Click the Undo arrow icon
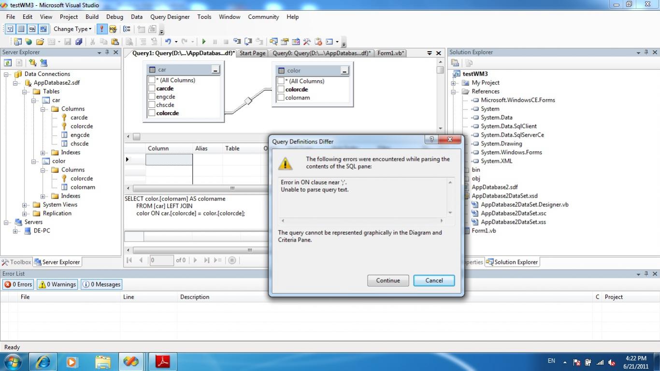The image size is (660, 371). (x=168, y=42)
